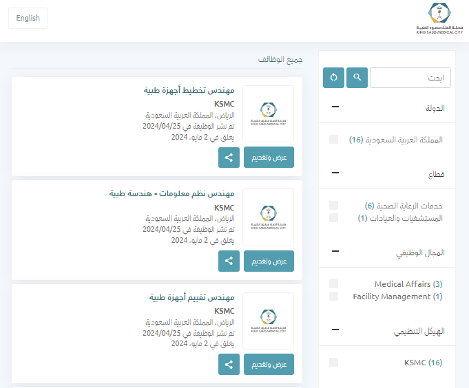Switch language using the English button
Image resolution: width=469 pixels, height=388 pixels.
28,18
